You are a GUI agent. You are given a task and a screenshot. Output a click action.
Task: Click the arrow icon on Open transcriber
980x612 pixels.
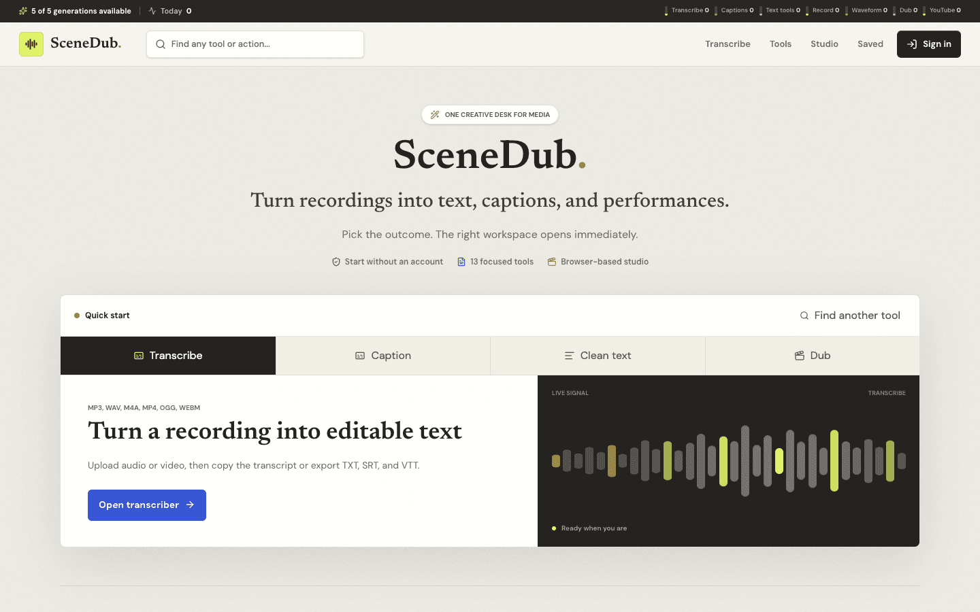pos(190,505)
